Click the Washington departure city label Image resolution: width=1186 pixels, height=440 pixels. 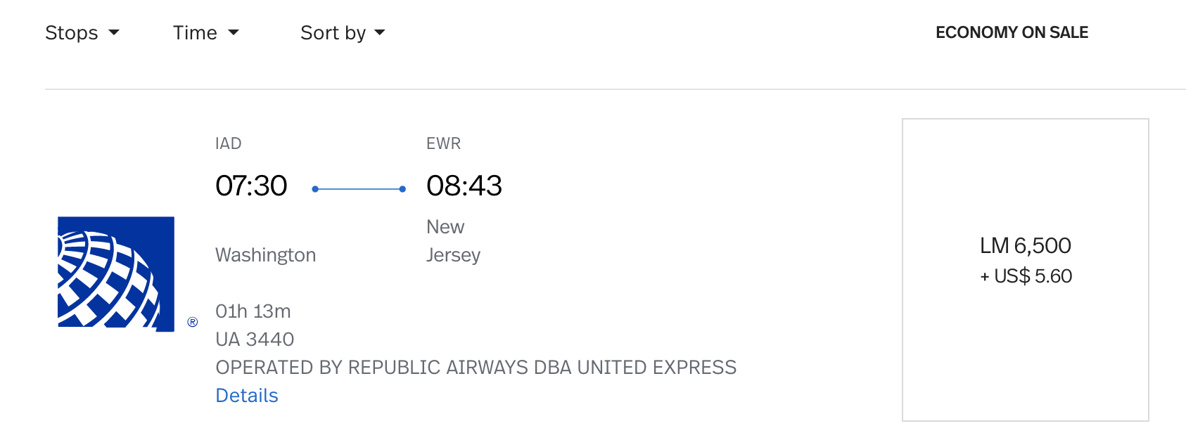point(266,255)
